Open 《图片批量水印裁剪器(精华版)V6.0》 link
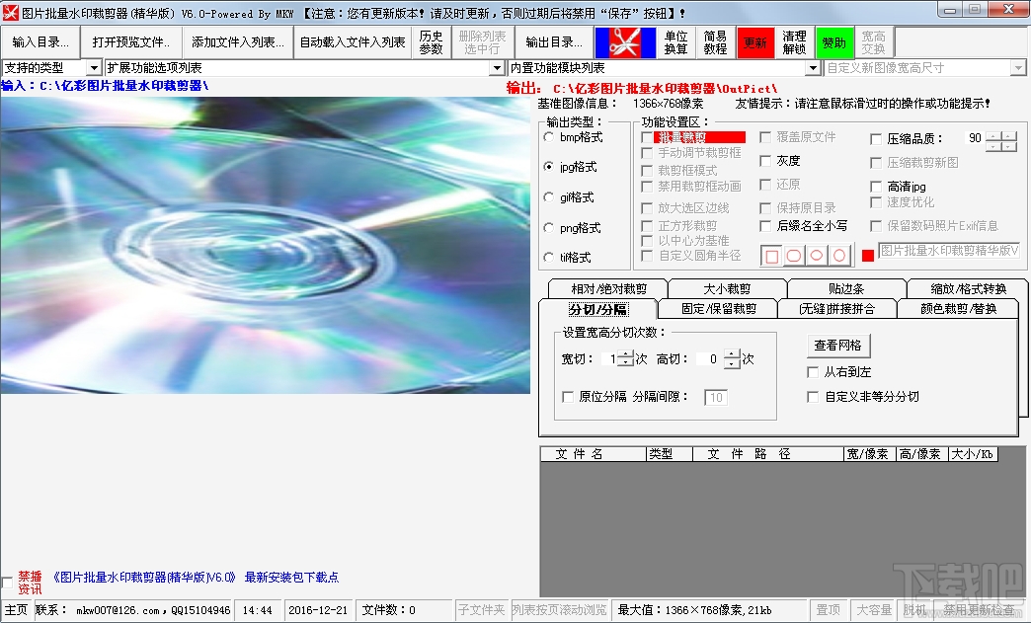This screenshot has width=1031, height=623. coord(144,577)
